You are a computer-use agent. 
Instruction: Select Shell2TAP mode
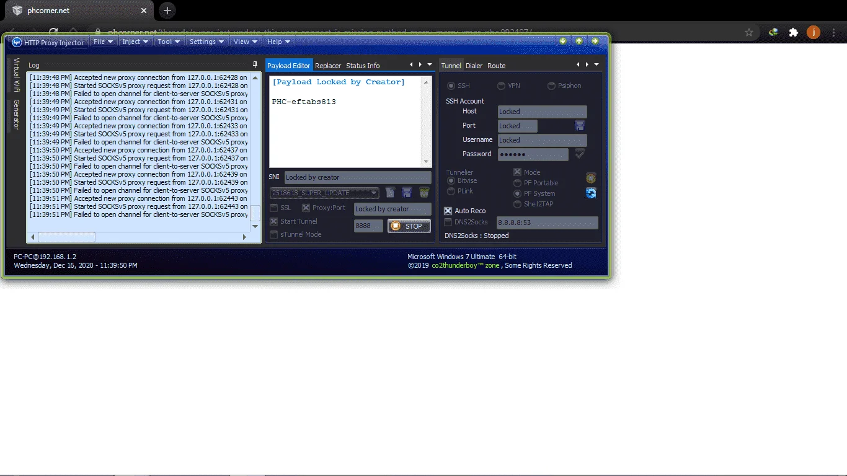tap(518, 205)
